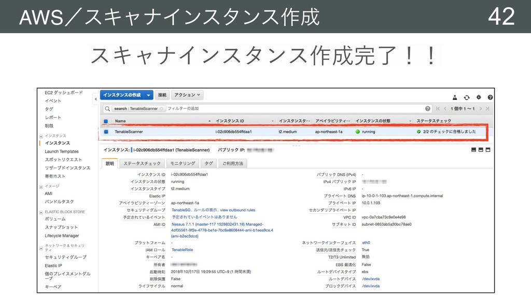Sort by the Instance Type column
This screenshot has width=531, height=299.
coord(294,121)
